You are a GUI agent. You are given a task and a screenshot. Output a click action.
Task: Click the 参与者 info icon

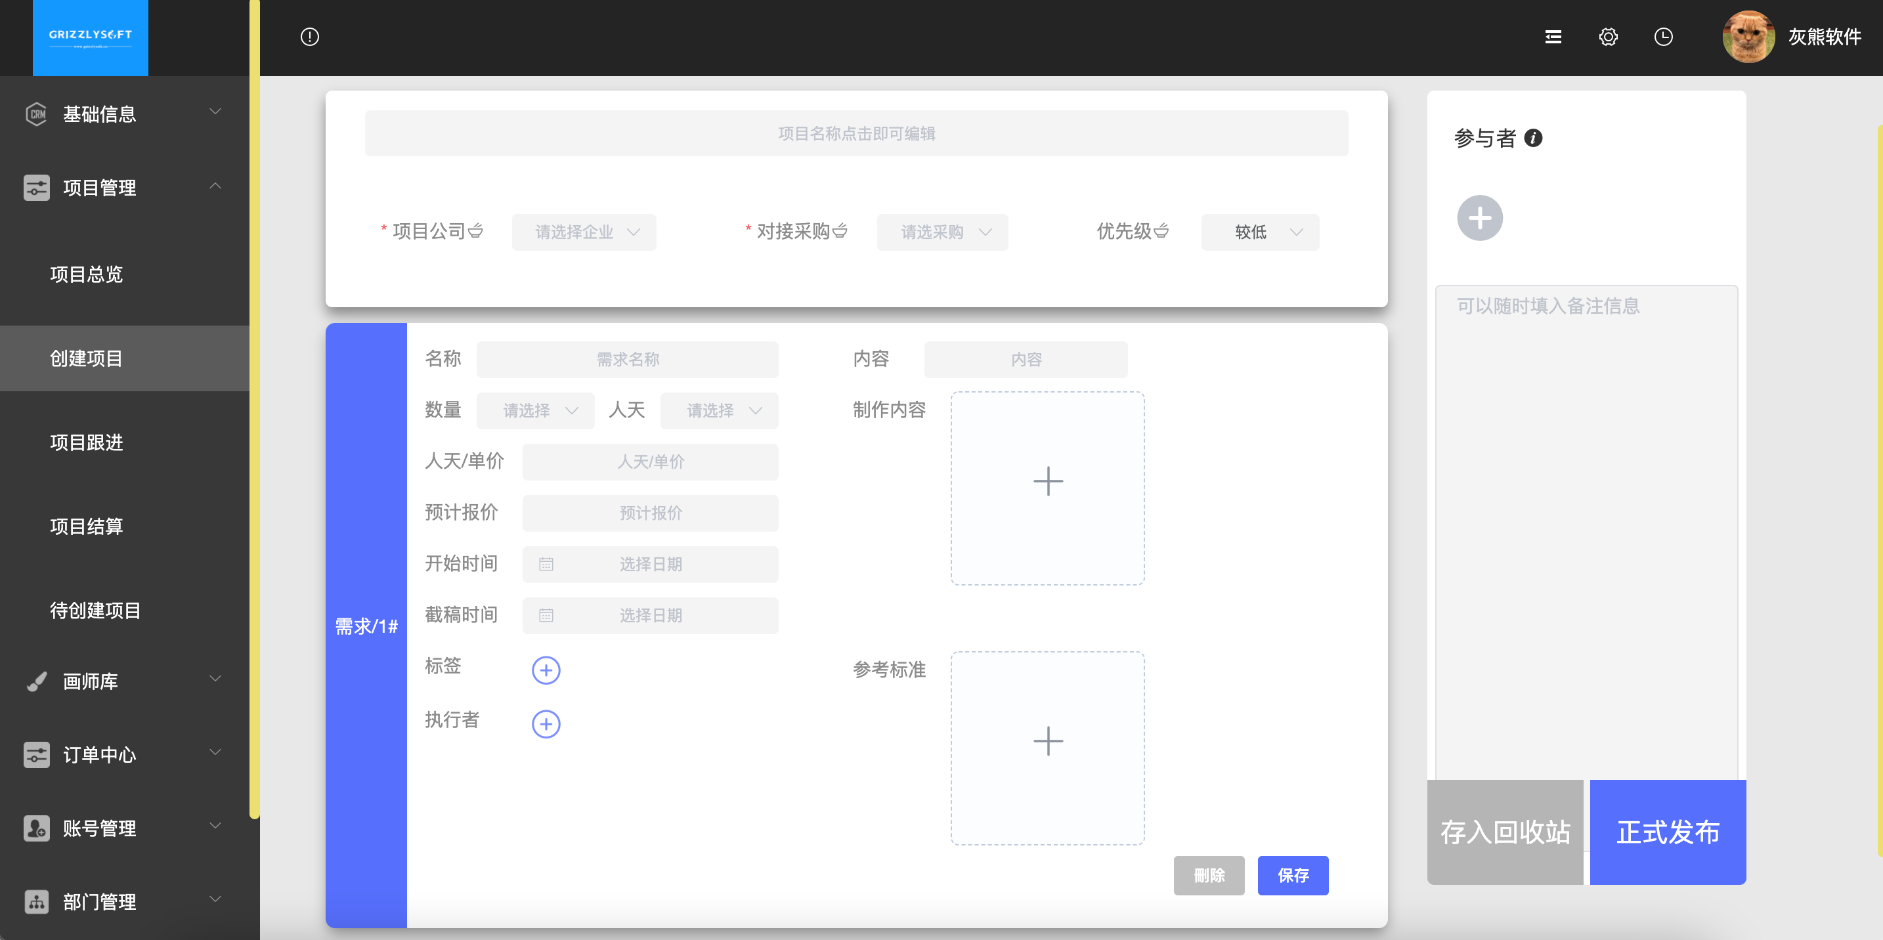[1534, 138]
